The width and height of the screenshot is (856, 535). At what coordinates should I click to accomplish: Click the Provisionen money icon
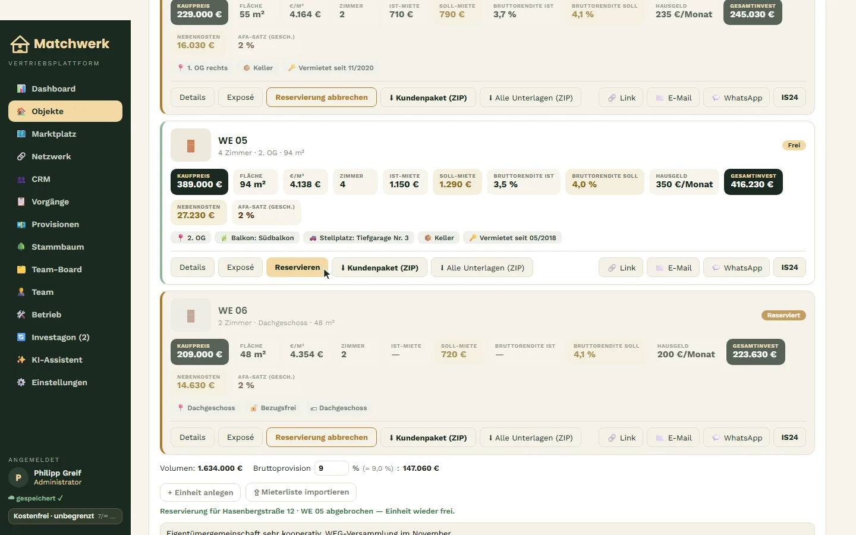click(21, 224)
